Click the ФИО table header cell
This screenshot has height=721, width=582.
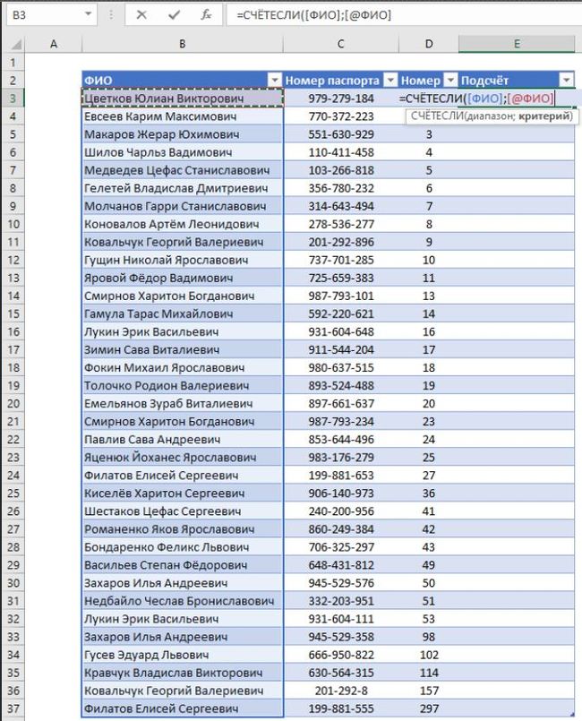183,81
